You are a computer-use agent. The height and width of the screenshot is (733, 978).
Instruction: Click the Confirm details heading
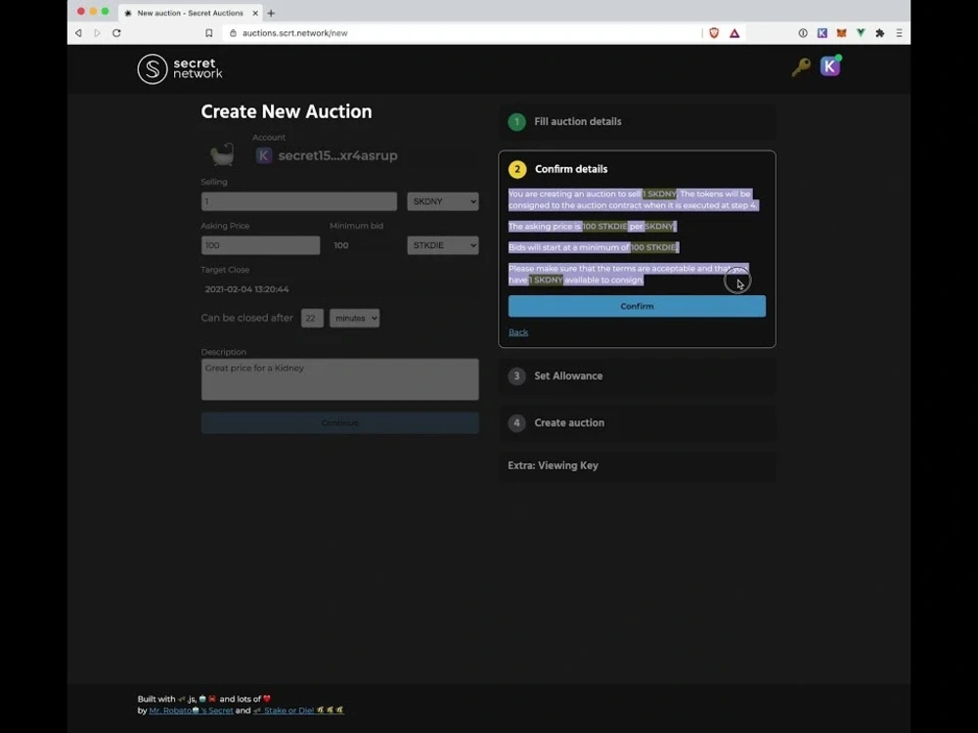click(x=571, y=169)
